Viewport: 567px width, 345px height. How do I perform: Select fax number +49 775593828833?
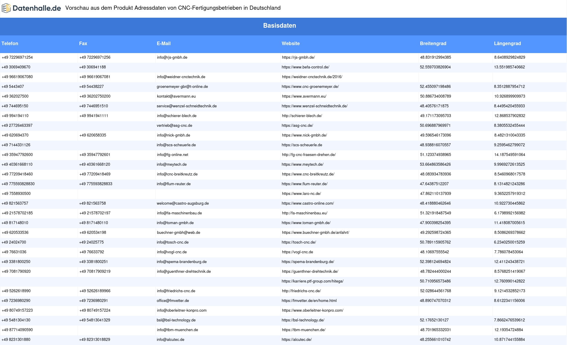(x=96, y=184)
